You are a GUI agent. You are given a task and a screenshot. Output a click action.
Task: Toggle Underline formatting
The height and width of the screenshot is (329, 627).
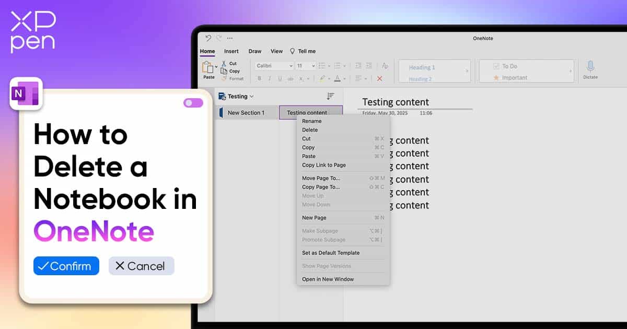[280, 79]
